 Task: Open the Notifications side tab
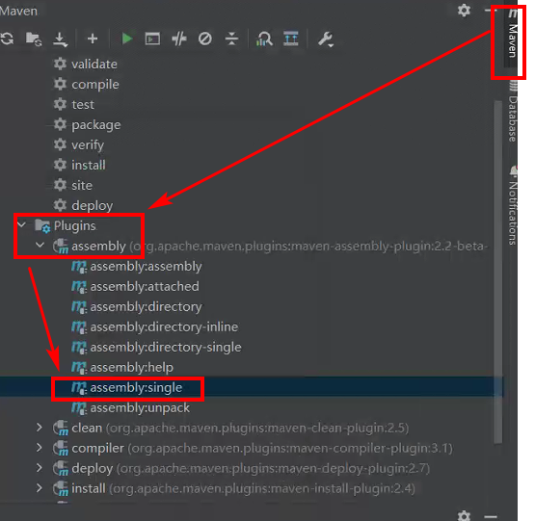(513, 205)
